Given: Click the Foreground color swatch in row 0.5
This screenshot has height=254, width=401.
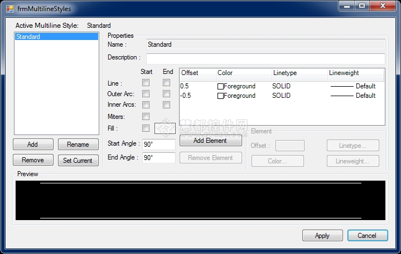Looking at the screenshot, I should (x=220, y=86).
